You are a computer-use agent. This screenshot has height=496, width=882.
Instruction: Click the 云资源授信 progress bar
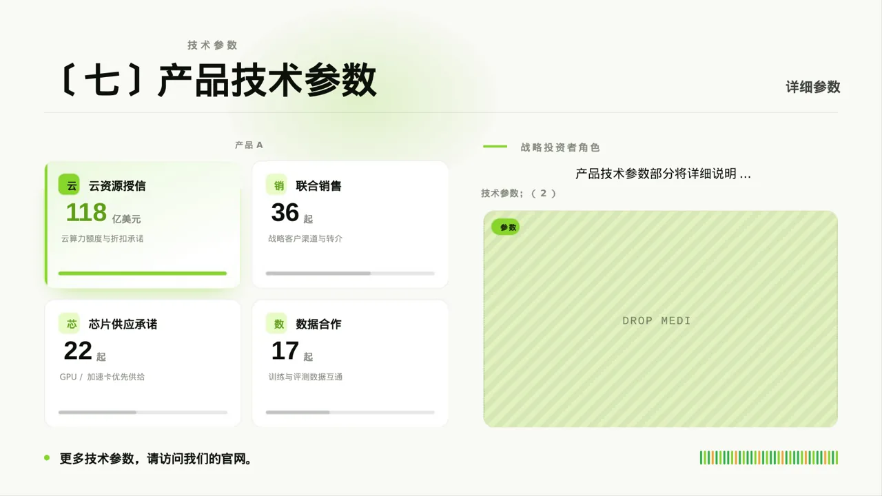tap(143, 273)
